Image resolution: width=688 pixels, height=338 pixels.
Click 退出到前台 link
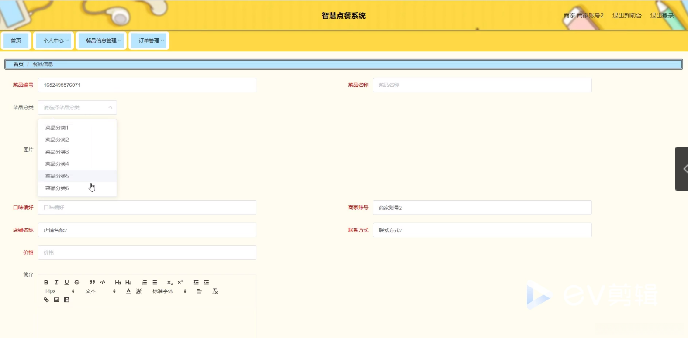(627, 15)
